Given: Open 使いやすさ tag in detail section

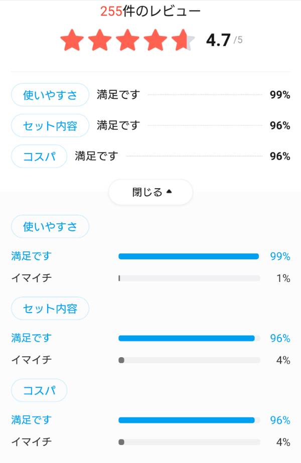Looking at the screenshot, I should [50, 226].
